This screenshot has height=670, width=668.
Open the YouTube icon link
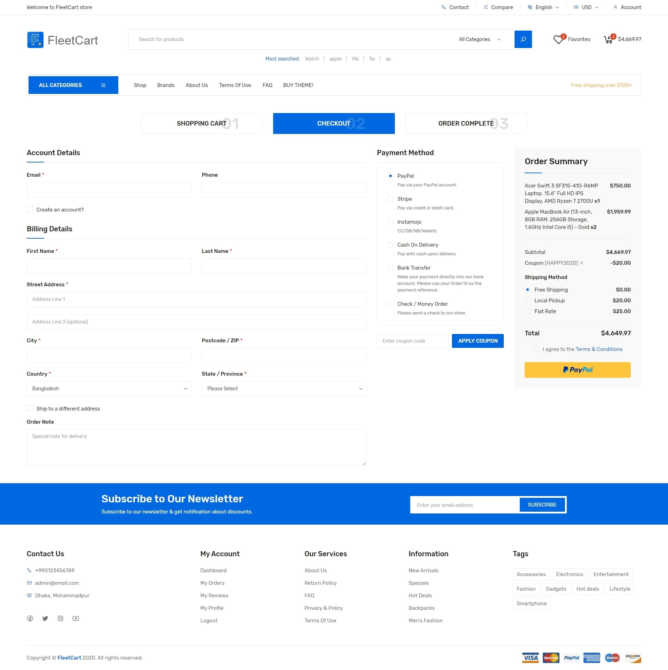point(75,619)
